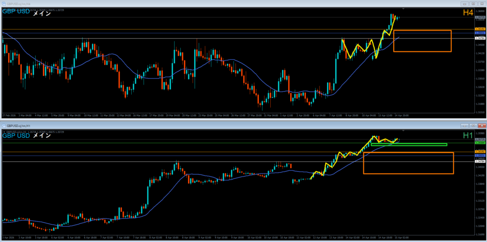Close the GBPUSD H4 chart window
Image resolution: width=487 pixels, height=242 pixels.
pos(482,4)
